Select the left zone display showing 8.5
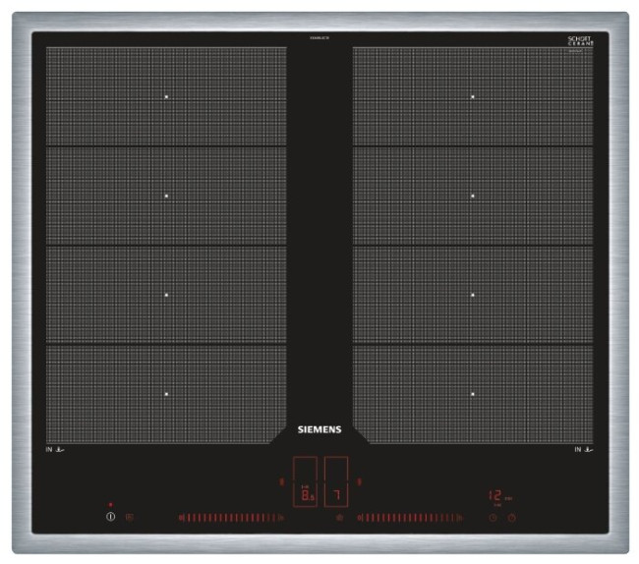The image size is (639, 564). (305, 481)
